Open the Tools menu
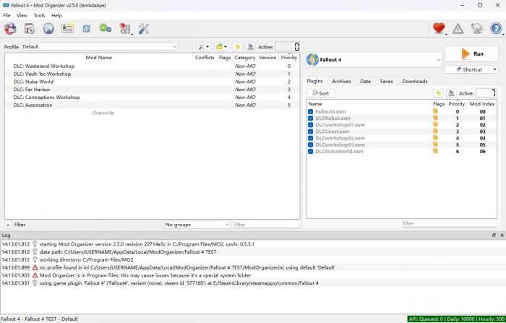 click(x=39, y=15)
